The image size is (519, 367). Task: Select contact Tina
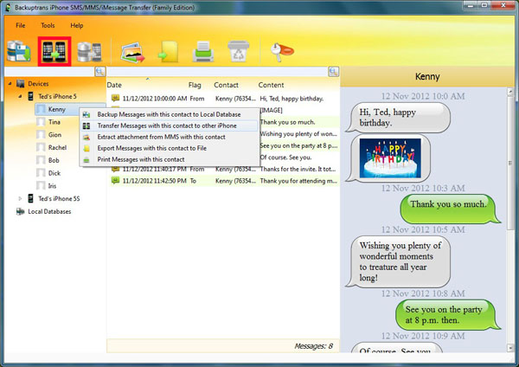pos(54,122)
